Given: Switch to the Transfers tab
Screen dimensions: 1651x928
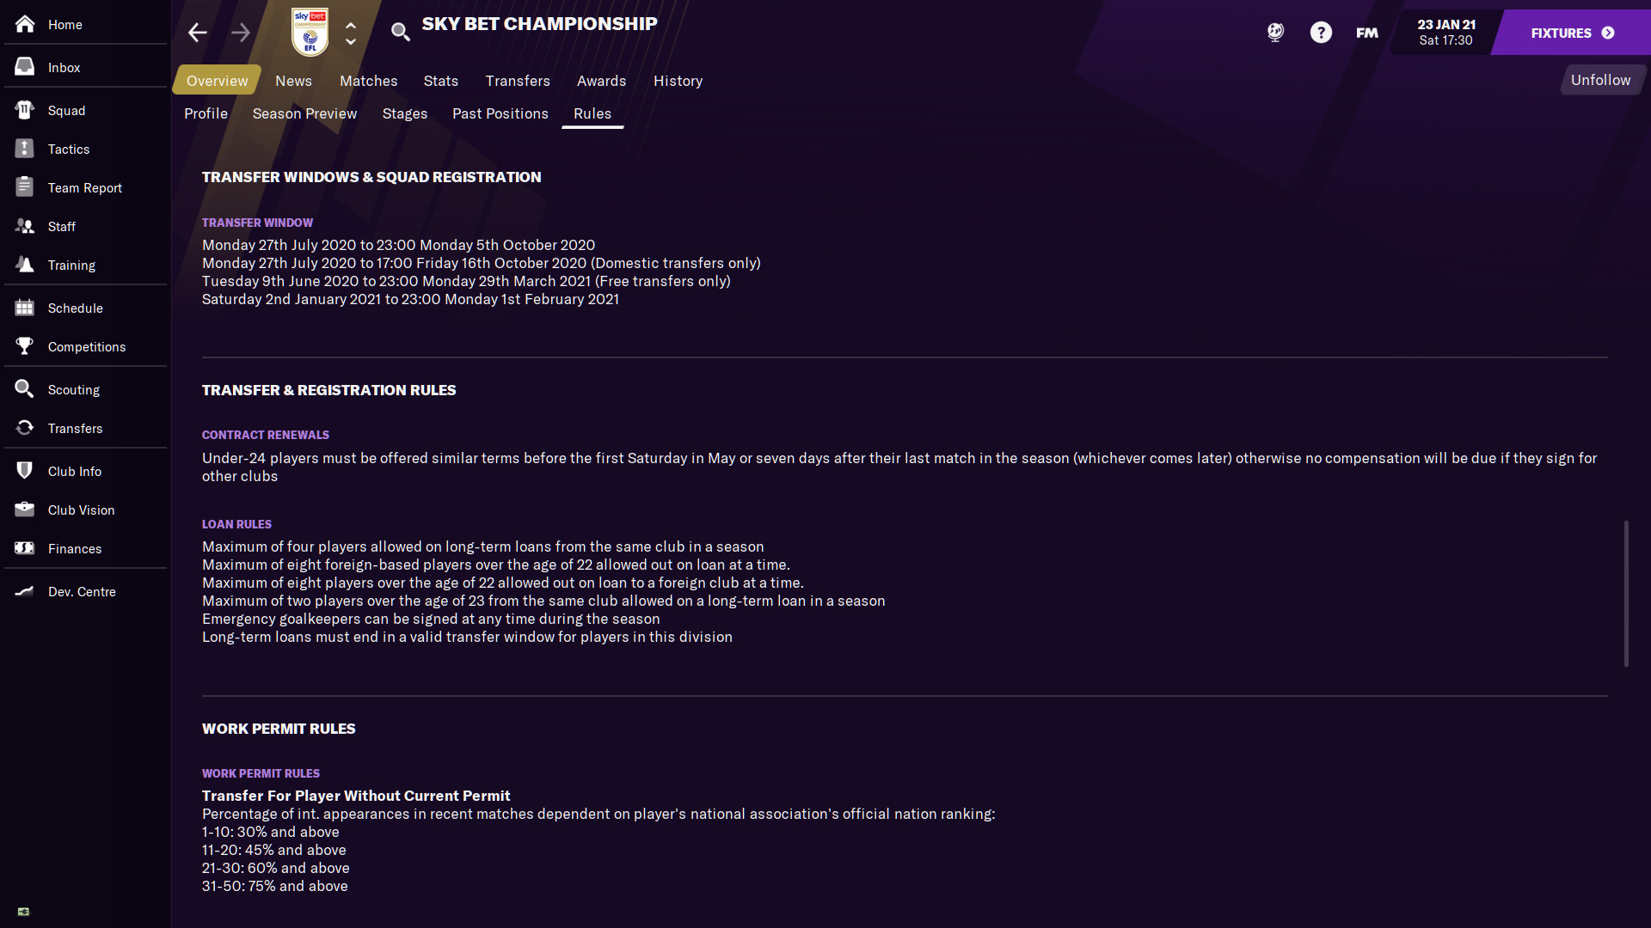Looking at the screenshot, I should click(x=518, y=81).
